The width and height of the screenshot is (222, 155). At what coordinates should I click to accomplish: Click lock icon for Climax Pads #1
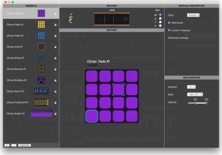(55, 13)
